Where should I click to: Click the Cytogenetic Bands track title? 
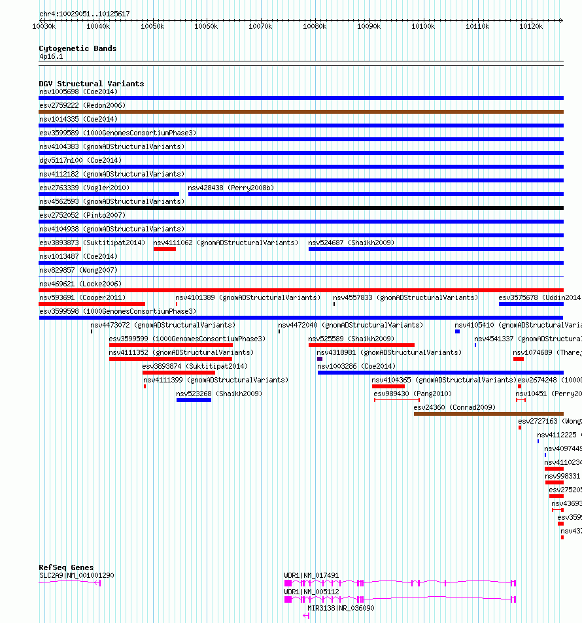click(78, 48)
